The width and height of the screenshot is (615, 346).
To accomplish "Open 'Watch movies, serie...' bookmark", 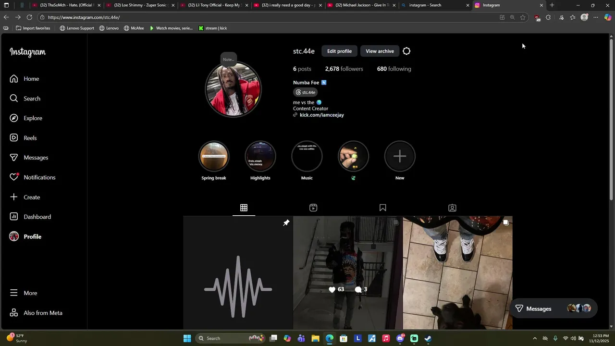I will tap(171, 28).
